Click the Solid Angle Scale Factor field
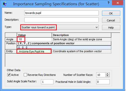The image size is (126, 91). [47, 82]
